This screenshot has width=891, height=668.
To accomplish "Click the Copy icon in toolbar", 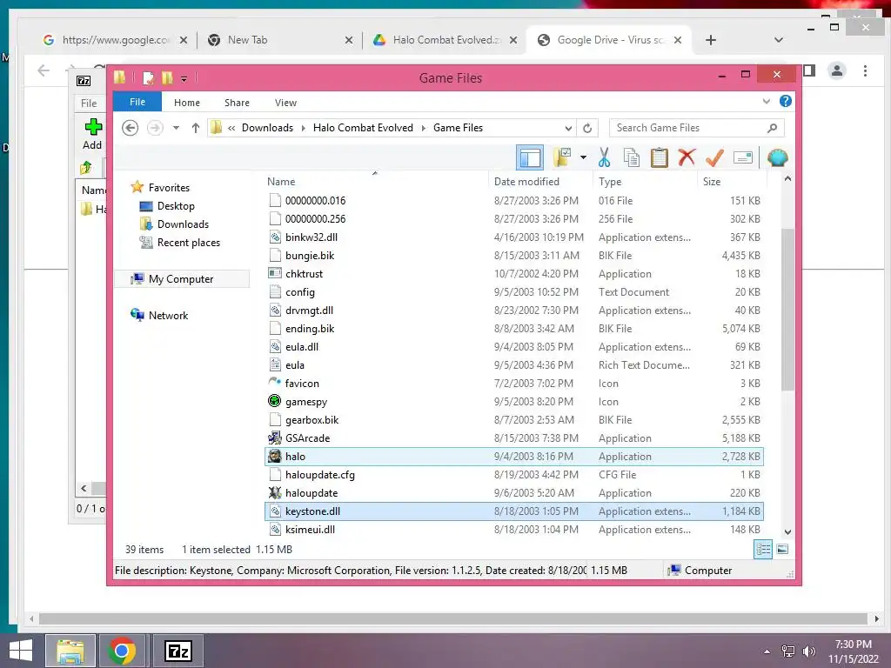I will pyautogui.click(x=632, y=157).
